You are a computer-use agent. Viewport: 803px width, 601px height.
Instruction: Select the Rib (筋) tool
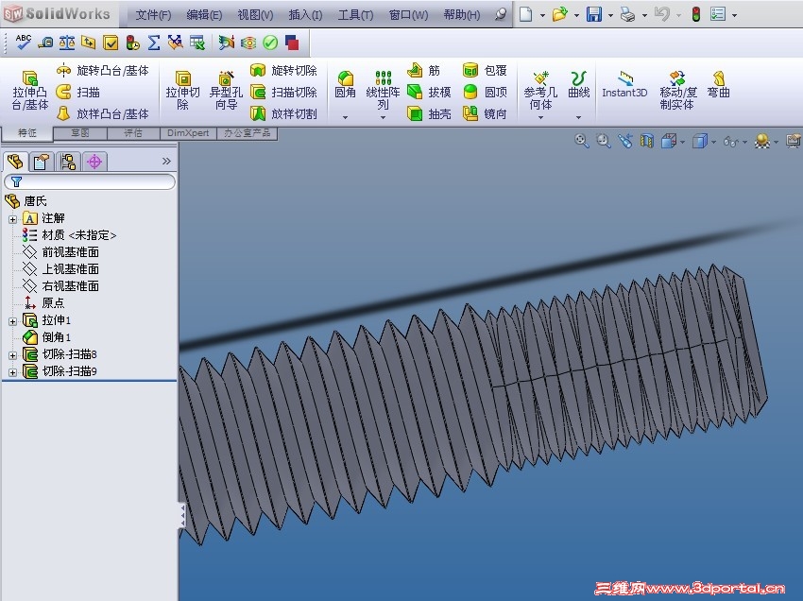424,70
